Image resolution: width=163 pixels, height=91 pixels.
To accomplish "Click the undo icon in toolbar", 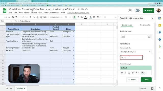I will (x=6, y=17).
